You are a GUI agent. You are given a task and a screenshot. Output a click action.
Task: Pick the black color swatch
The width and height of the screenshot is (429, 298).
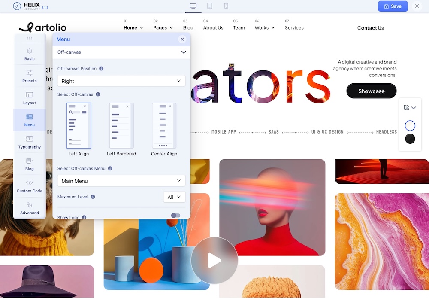pos(410,139)
